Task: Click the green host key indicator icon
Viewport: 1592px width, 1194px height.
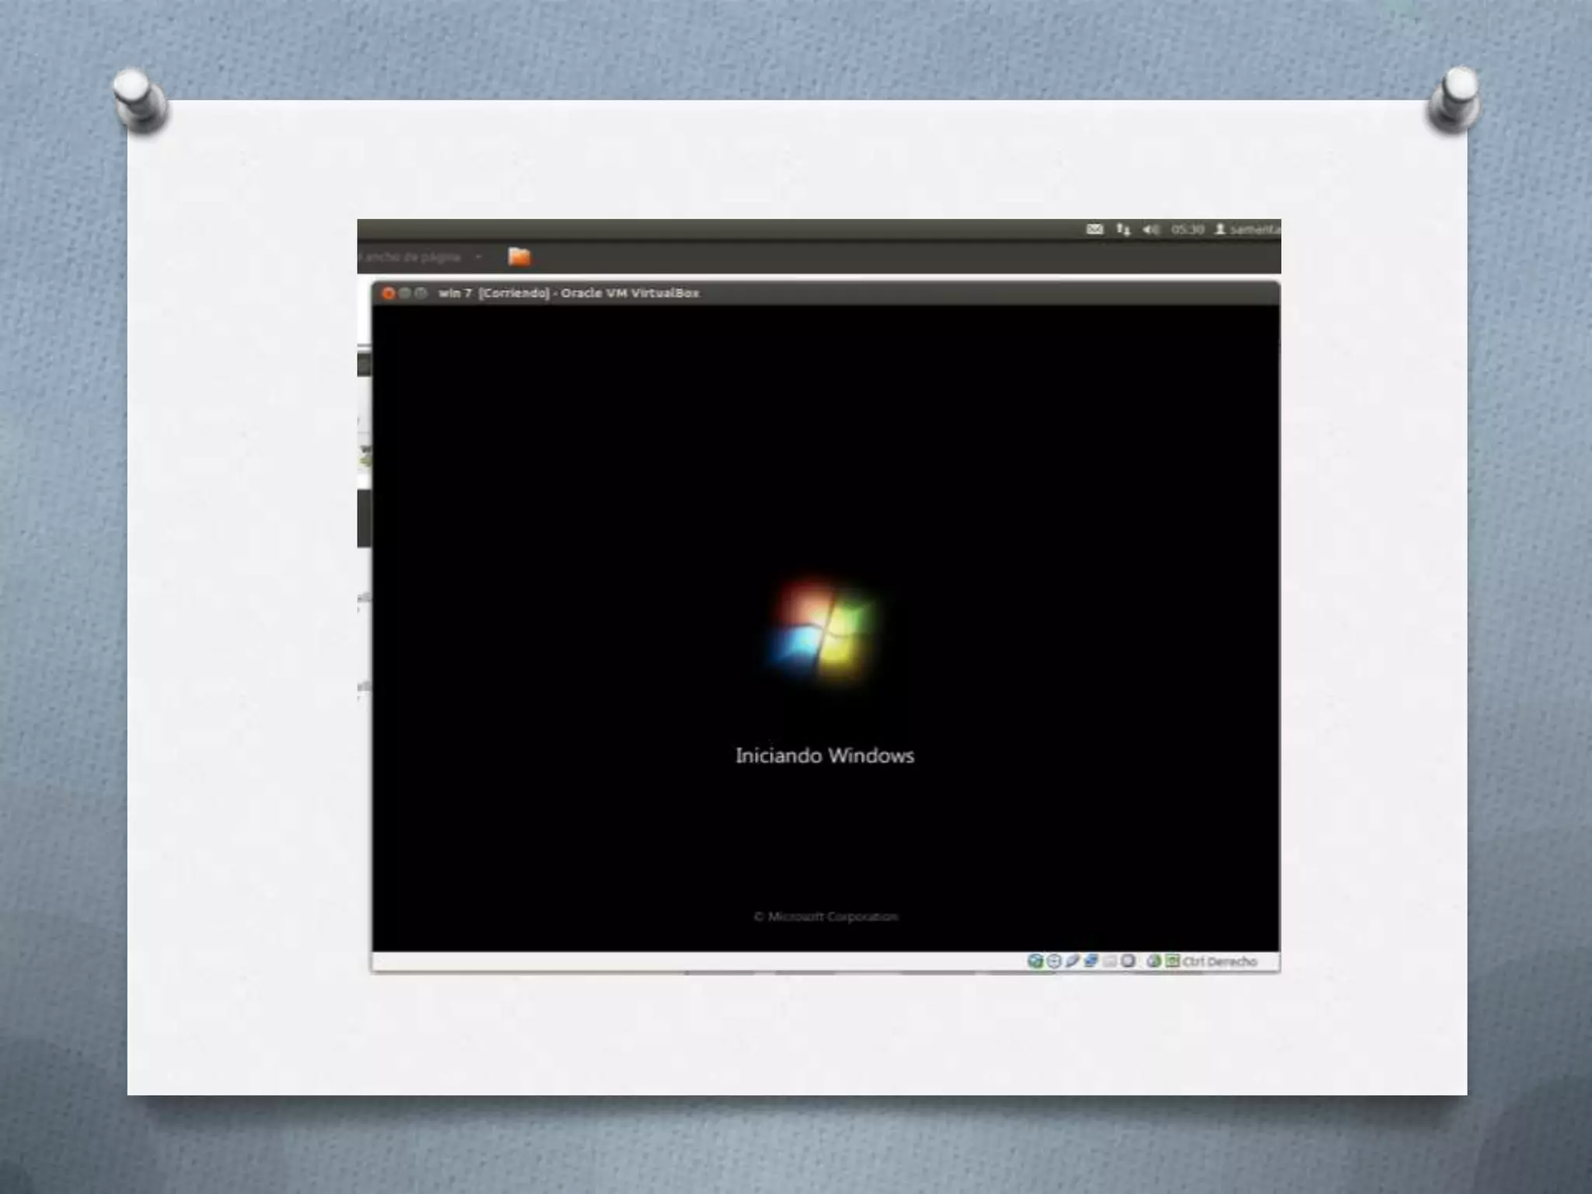Action: pyautogui.click(x=1172, y=962)
